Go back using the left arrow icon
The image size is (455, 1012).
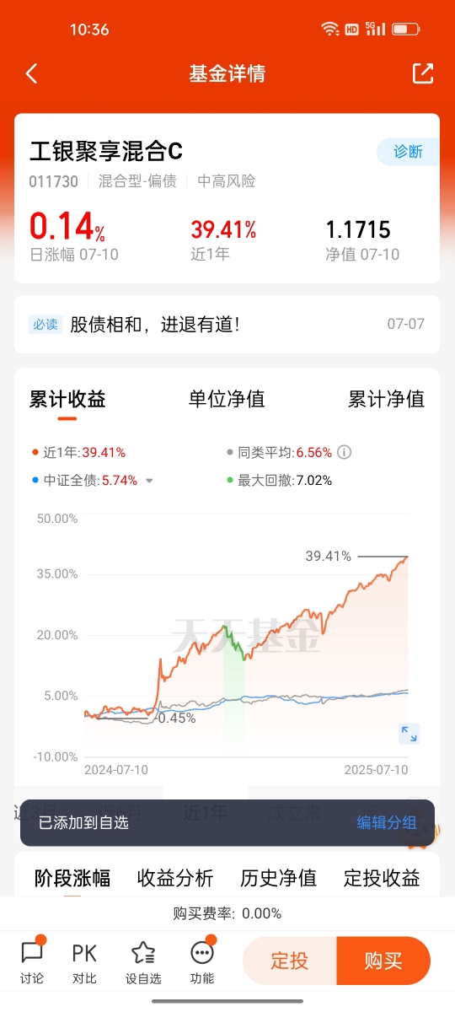click(32, 73)
